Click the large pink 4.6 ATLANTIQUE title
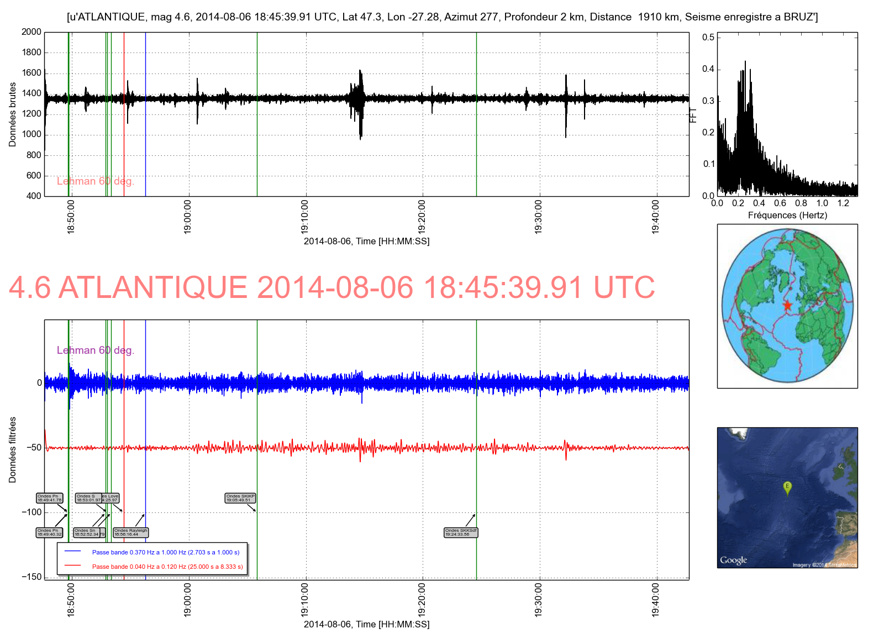The image size is (884, 644). point(331,287)
